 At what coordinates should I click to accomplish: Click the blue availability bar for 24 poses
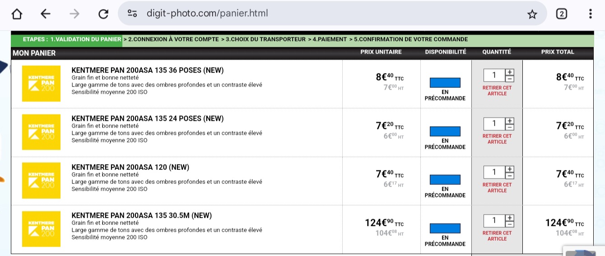pos(445,131)
